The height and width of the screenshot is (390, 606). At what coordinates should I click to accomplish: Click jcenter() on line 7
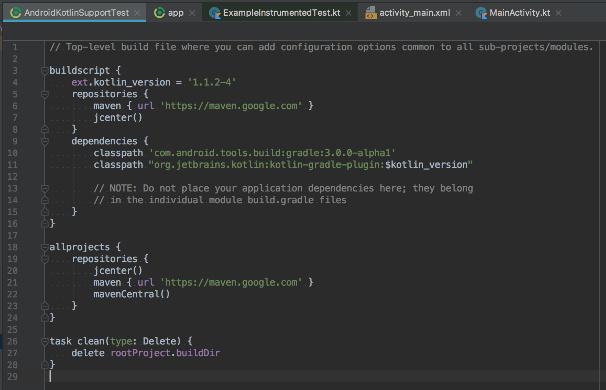pos(118,117)
